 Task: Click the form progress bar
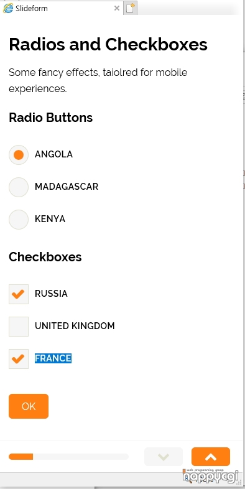click(x=68, y=457)
